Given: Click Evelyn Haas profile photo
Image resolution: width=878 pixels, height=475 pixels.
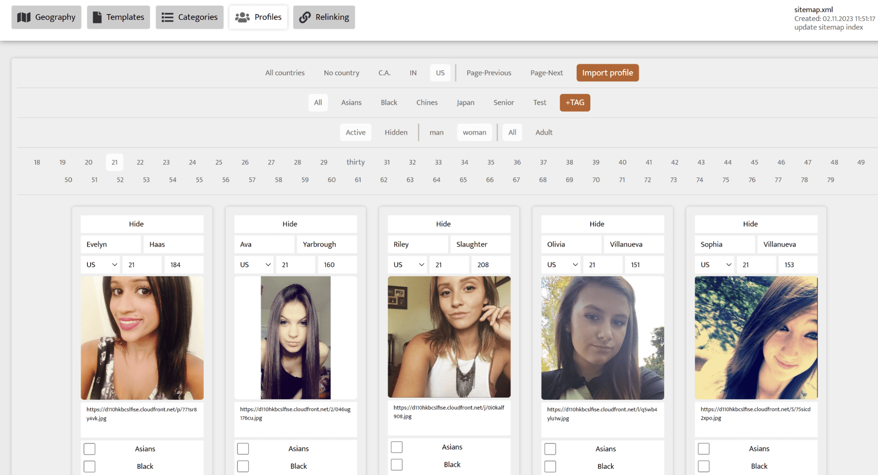Looking at the screenshot, I should 142,338.
